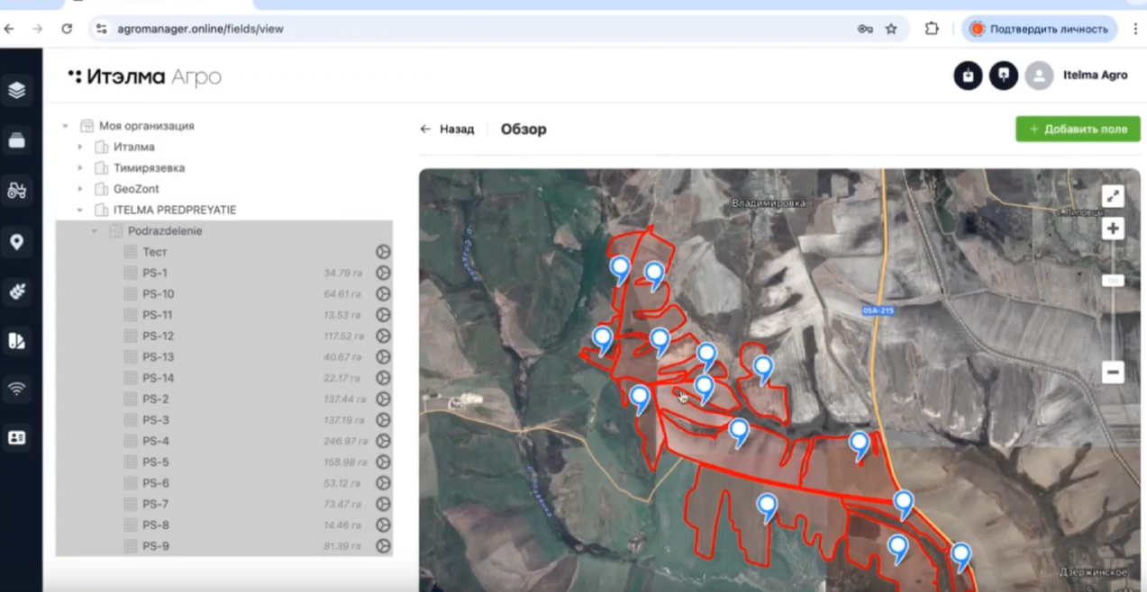This screenshot has height=592, width=1147.
Task: Open the Wi-Fi signal sidebar section
Action: [16, 389]
